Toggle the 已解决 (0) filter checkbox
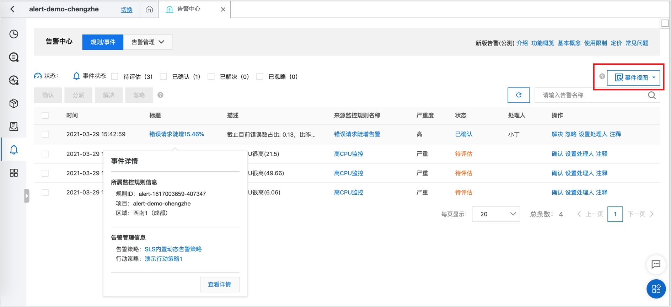The height and width of the screenshot is (307, 671). coord(211,76)
